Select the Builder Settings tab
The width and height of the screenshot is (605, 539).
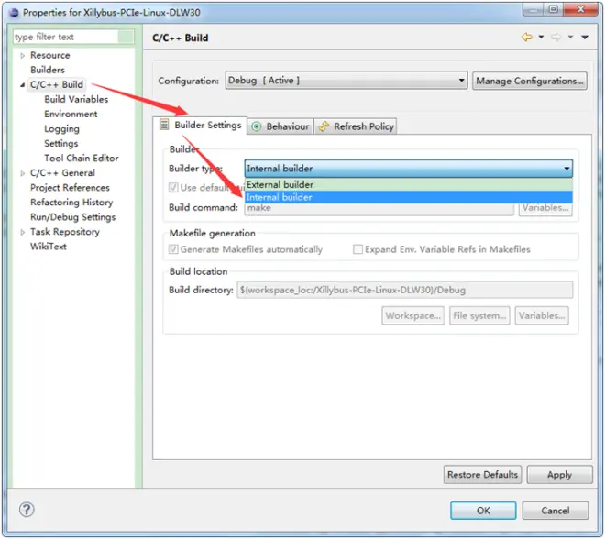[x=200, y=125]
